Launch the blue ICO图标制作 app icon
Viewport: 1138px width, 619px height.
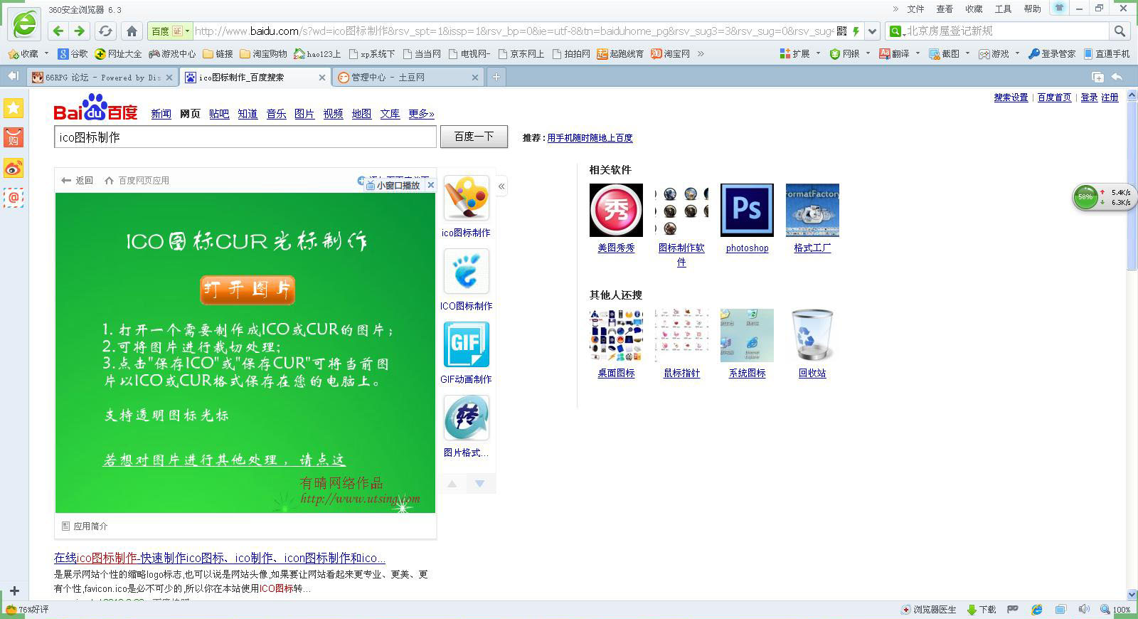[467, 271]
